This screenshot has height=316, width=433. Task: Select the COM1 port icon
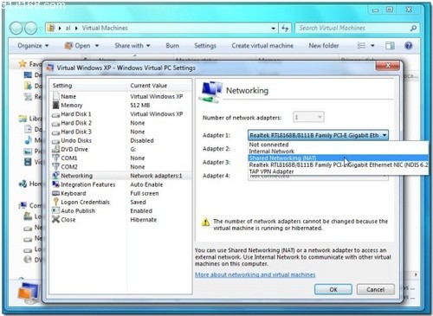(56, 158)
